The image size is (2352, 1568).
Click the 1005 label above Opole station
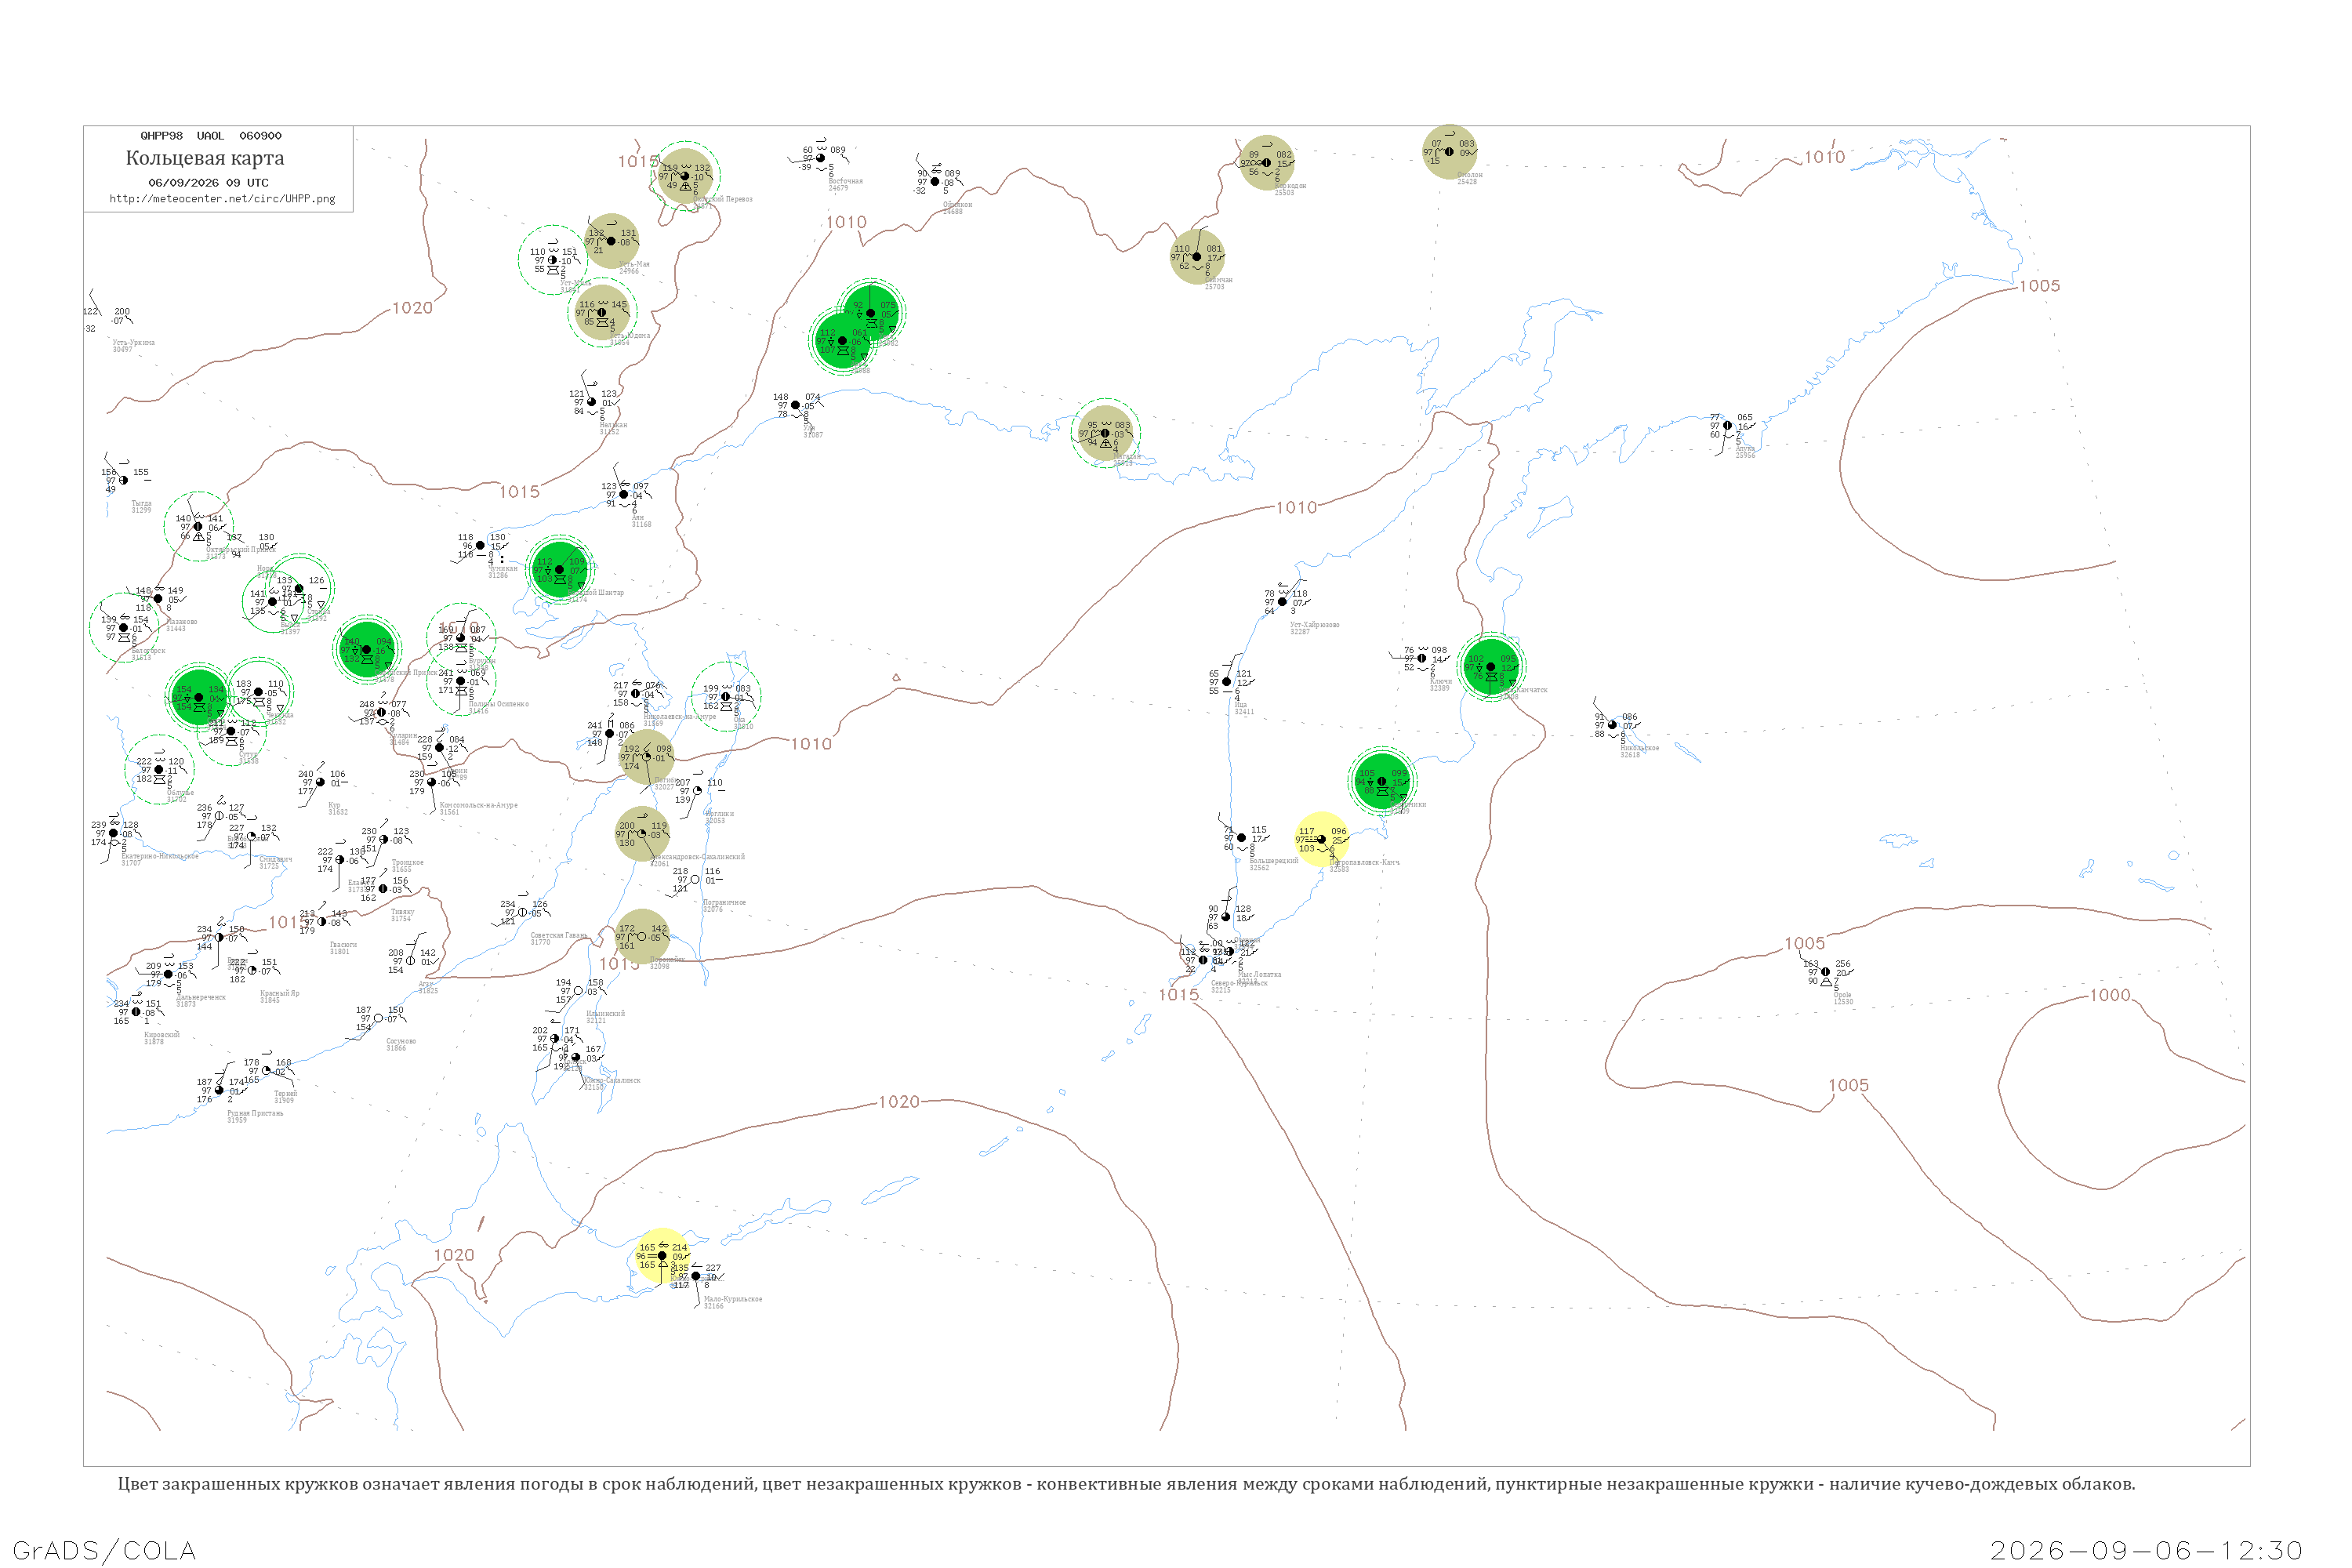click(x=1805, y=943)
